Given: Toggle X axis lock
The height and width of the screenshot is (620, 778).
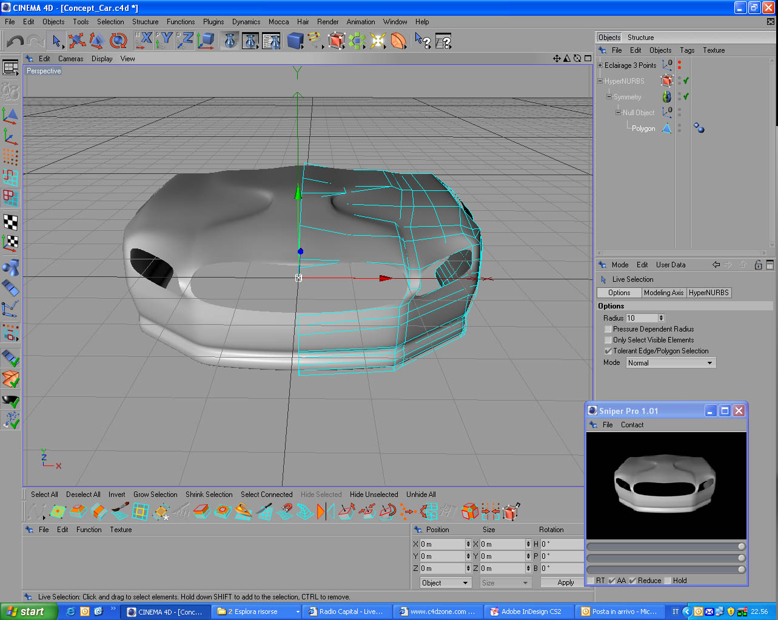Looking at the screenshot, I should (143, 41).
